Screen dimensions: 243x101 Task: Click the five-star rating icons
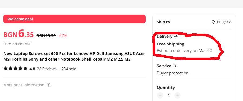click(15, 69)
